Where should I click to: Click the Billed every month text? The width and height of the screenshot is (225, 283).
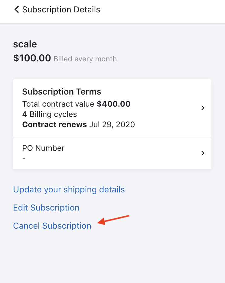(x=85, y=59)
